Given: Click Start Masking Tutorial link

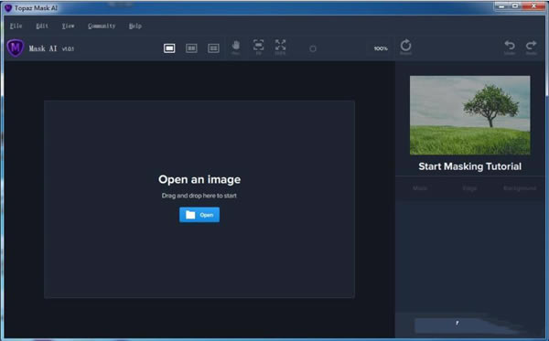Looking at the screenshot, I should [470, 166].
